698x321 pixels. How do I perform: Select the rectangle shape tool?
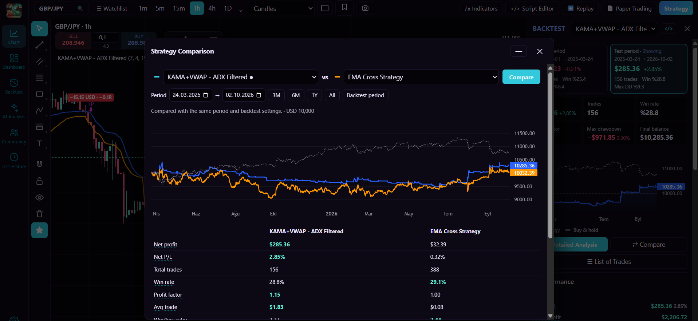pyautogui.click(x=39, y=94)
